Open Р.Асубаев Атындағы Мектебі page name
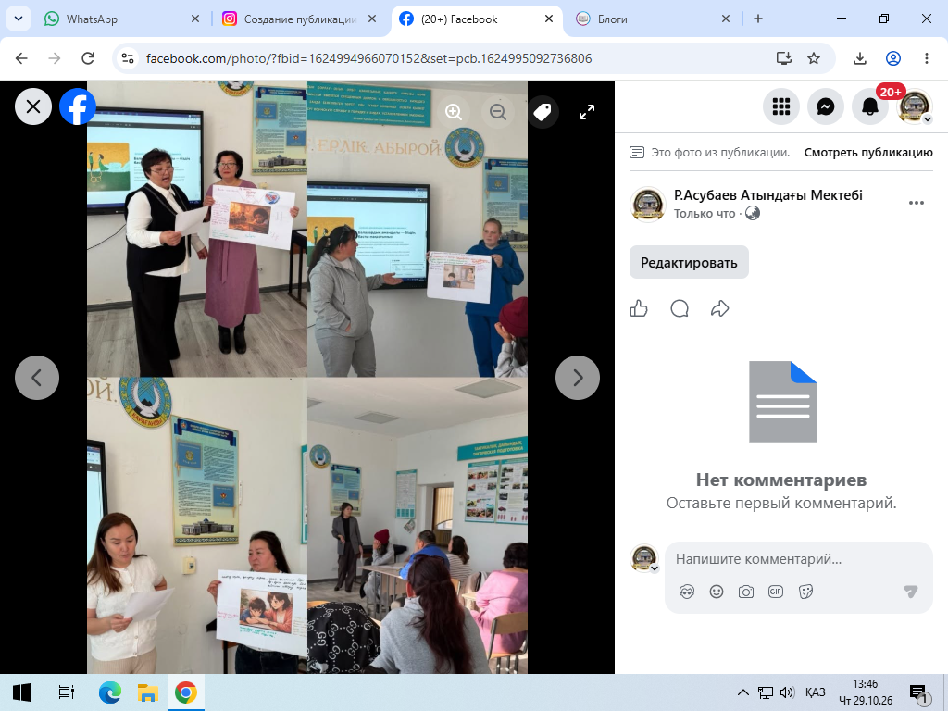948x711 pixels. click(x=767, y=195)
